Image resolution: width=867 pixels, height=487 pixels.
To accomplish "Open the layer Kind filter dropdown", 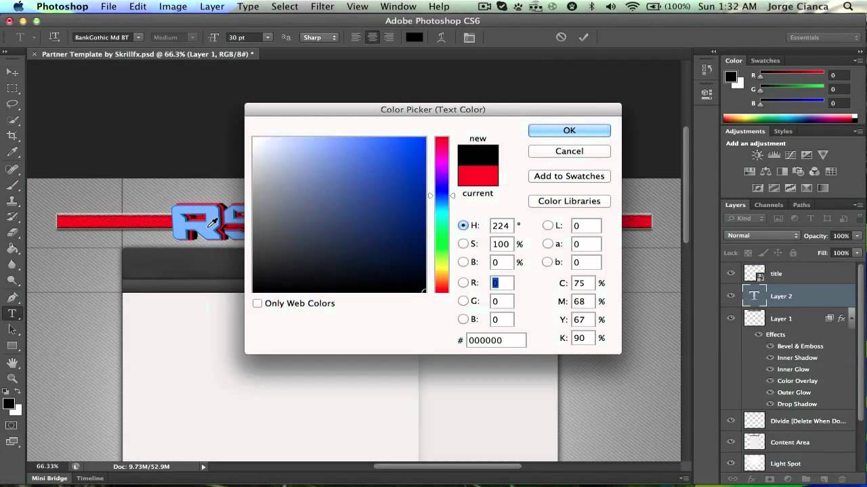I will point(745,218).
